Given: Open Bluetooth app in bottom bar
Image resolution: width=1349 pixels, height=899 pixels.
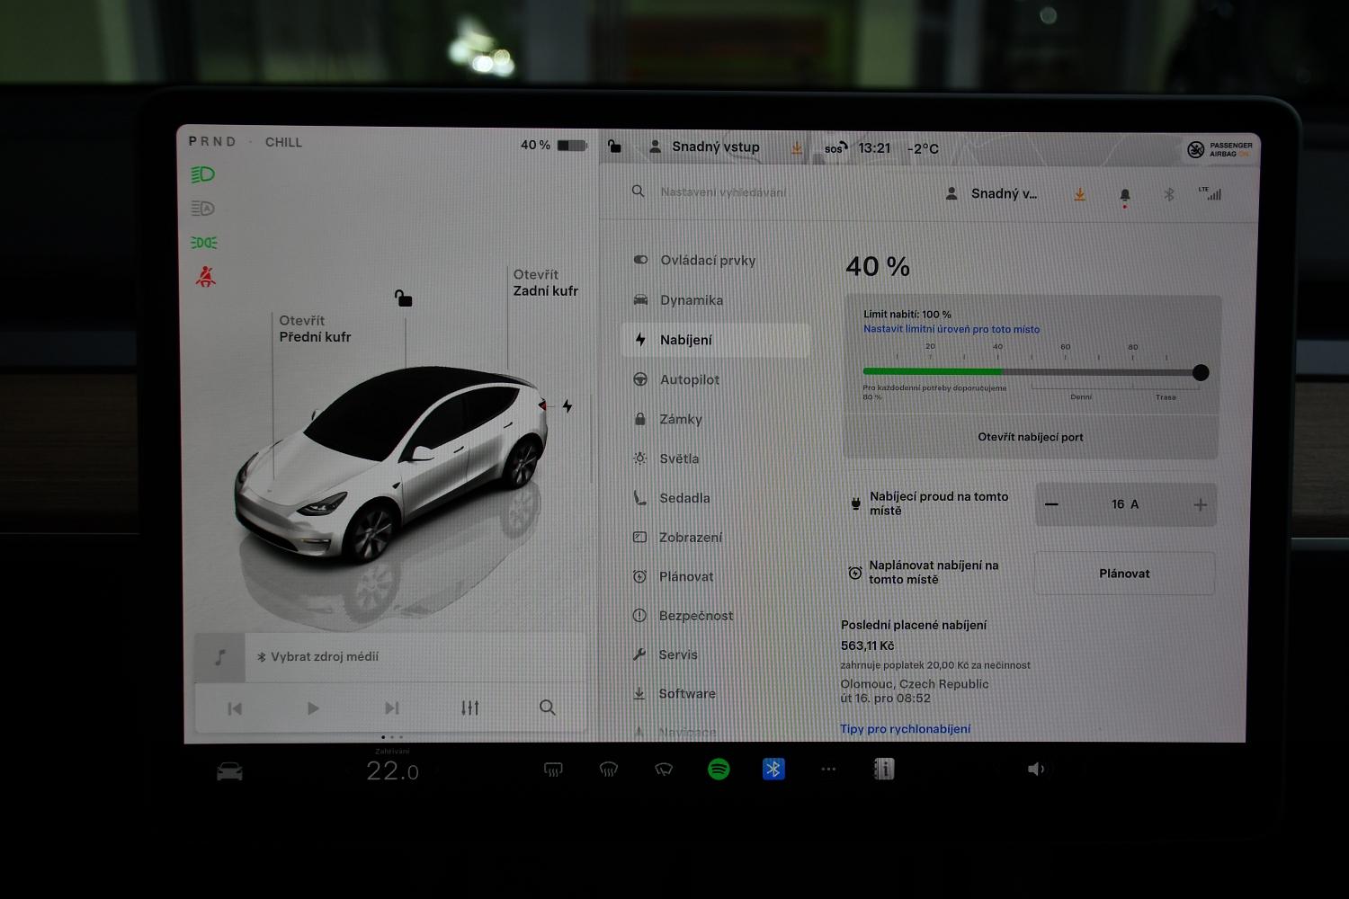Looking at the screenshot, I should (x=773, y=769).
